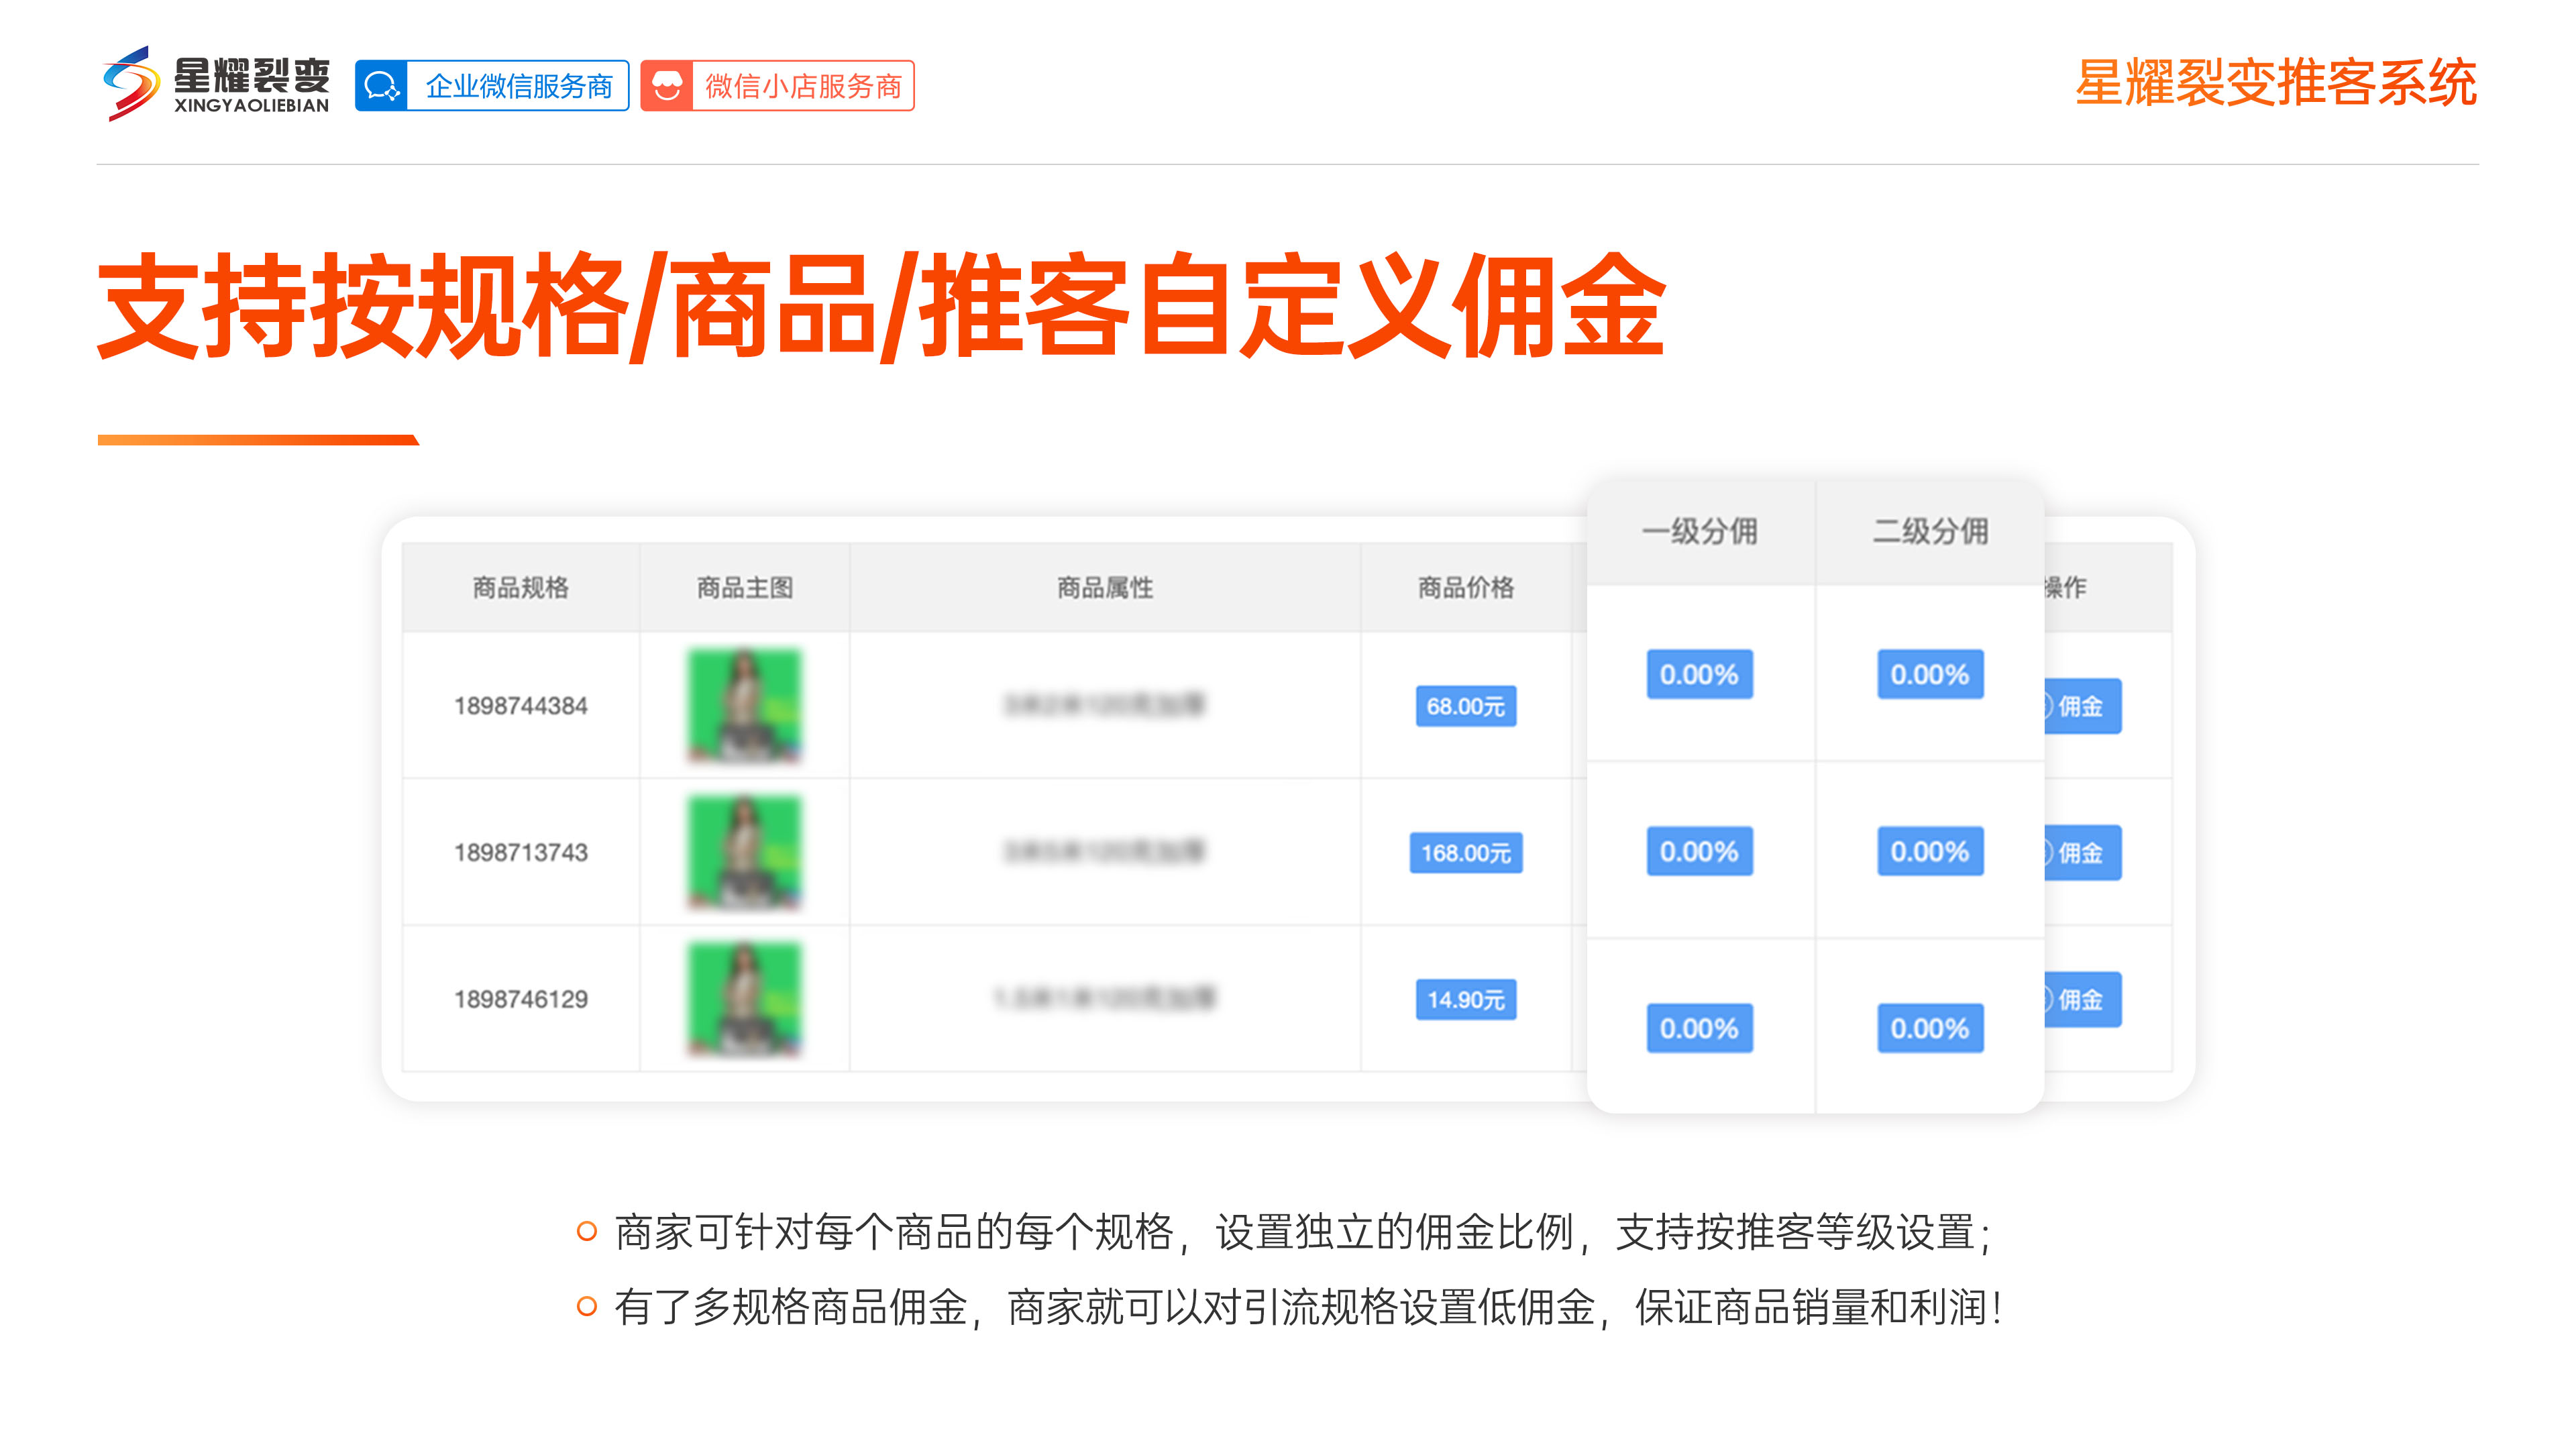Click the 微信小店服务商 badge label
This screenshot has width=2576, height=1449.
(x=803, y=86)
